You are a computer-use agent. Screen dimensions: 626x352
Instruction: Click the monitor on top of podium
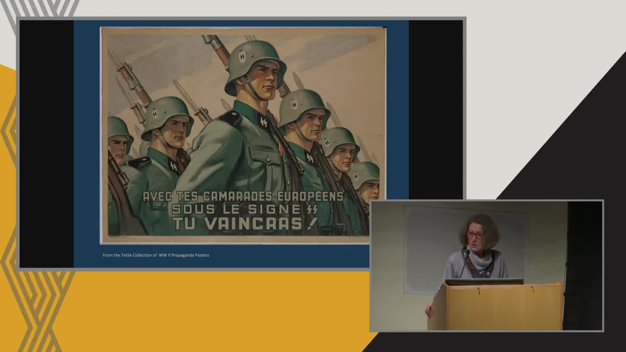484,282
